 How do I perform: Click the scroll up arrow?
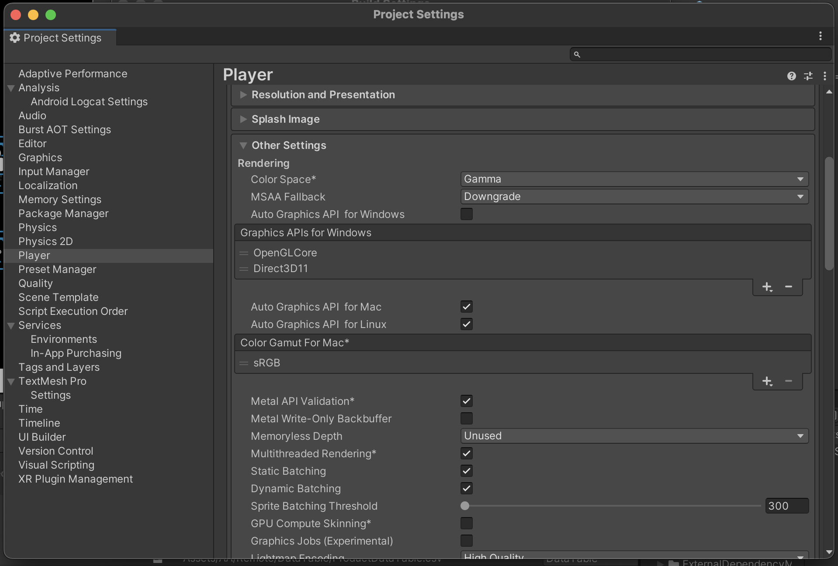tap(829, 92)
